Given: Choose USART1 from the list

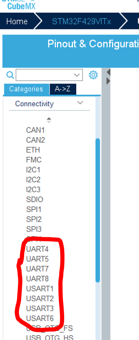Looking at the screenshot, I should pyautogui.click(x=40, y=289).
